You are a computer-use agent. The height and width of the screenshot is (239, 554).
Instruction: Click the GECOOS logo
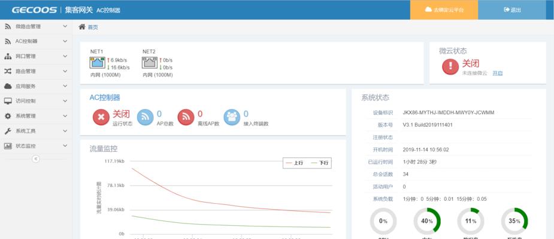point(34,10)
